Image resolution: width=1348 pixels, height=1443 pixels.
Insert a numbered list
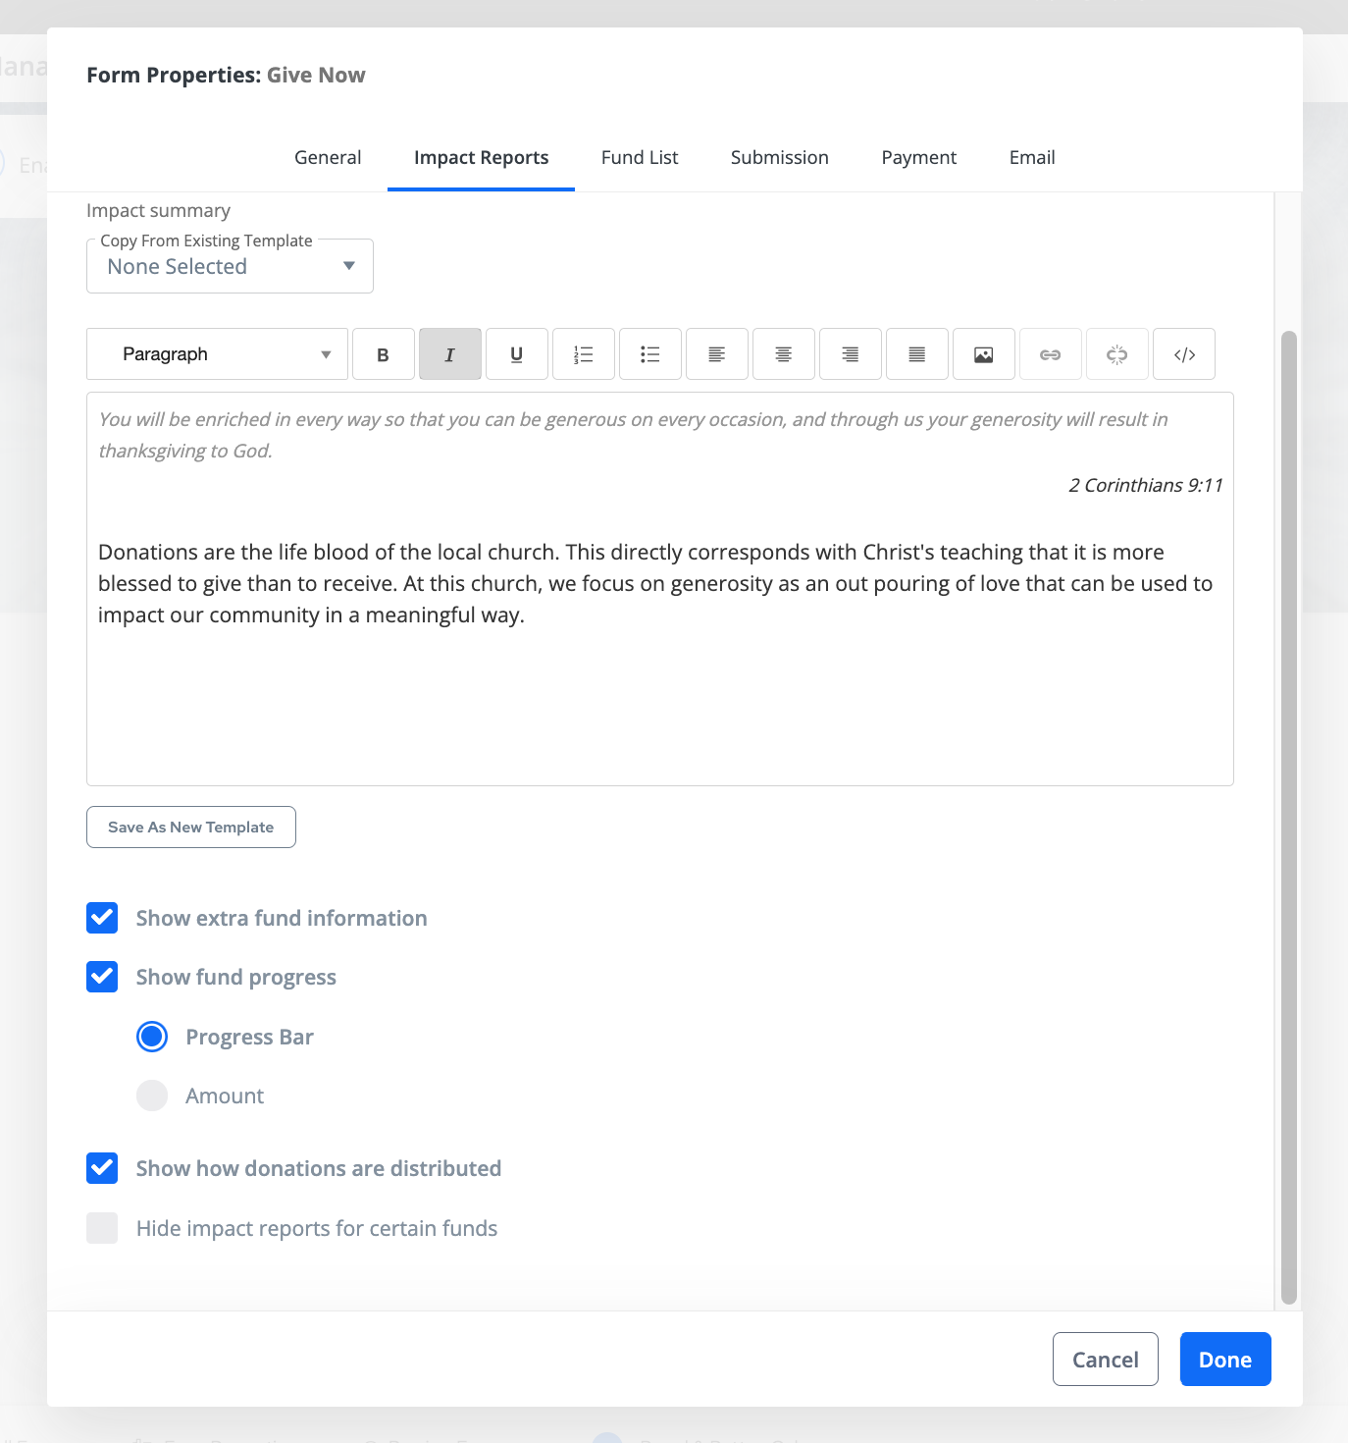click(x=584, y=354)
